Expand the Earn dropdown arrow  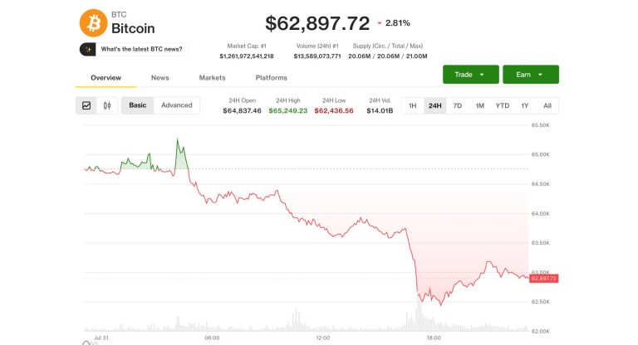540,75
